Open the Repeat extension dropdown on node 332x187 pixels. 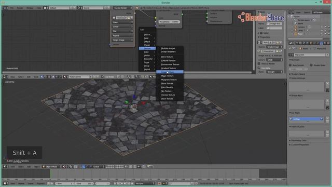click(x=122, y=36)
